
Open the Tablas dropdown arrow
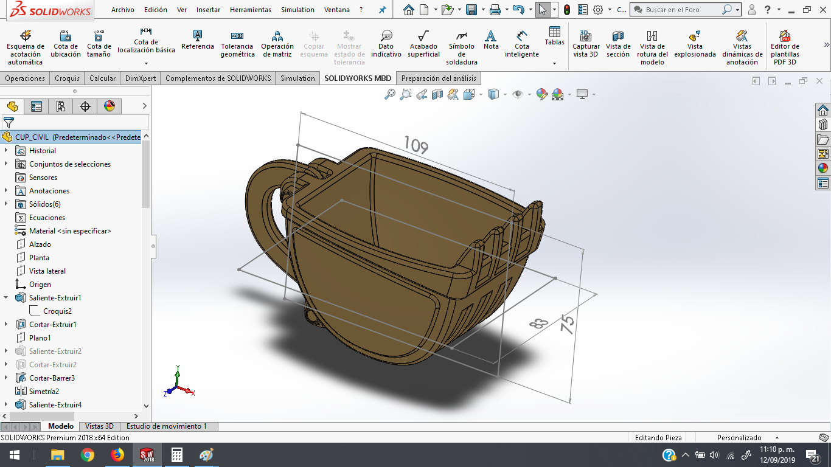click(554, 63)
